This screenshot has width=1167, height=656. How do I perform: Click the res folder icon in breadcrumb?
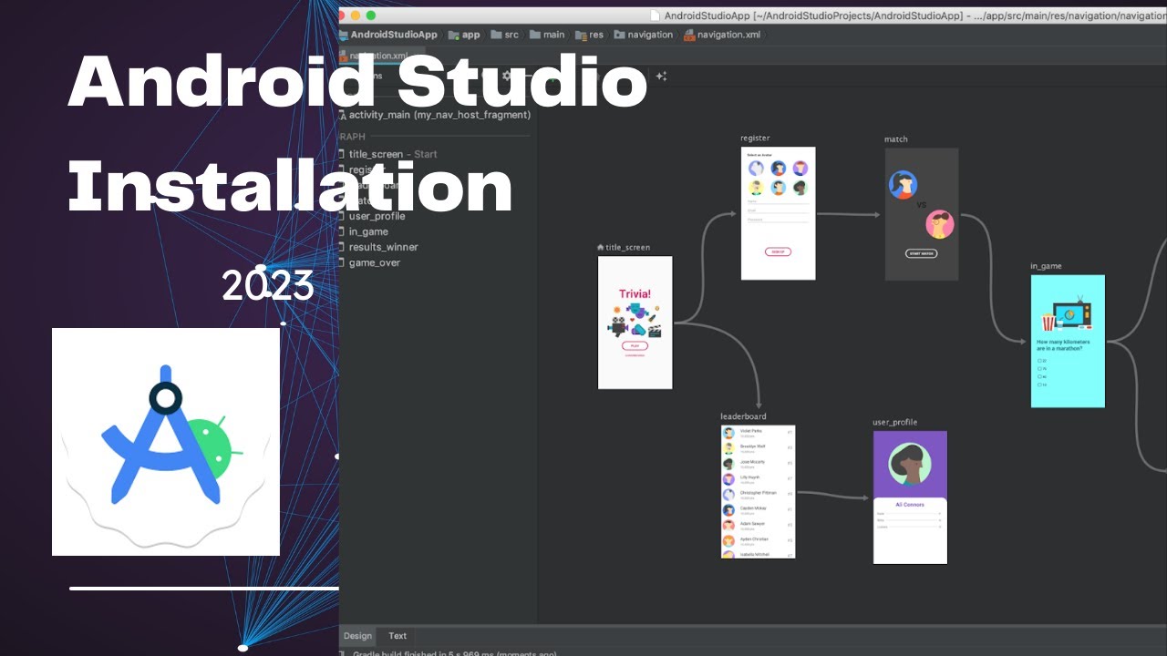(x=581, y=35)
